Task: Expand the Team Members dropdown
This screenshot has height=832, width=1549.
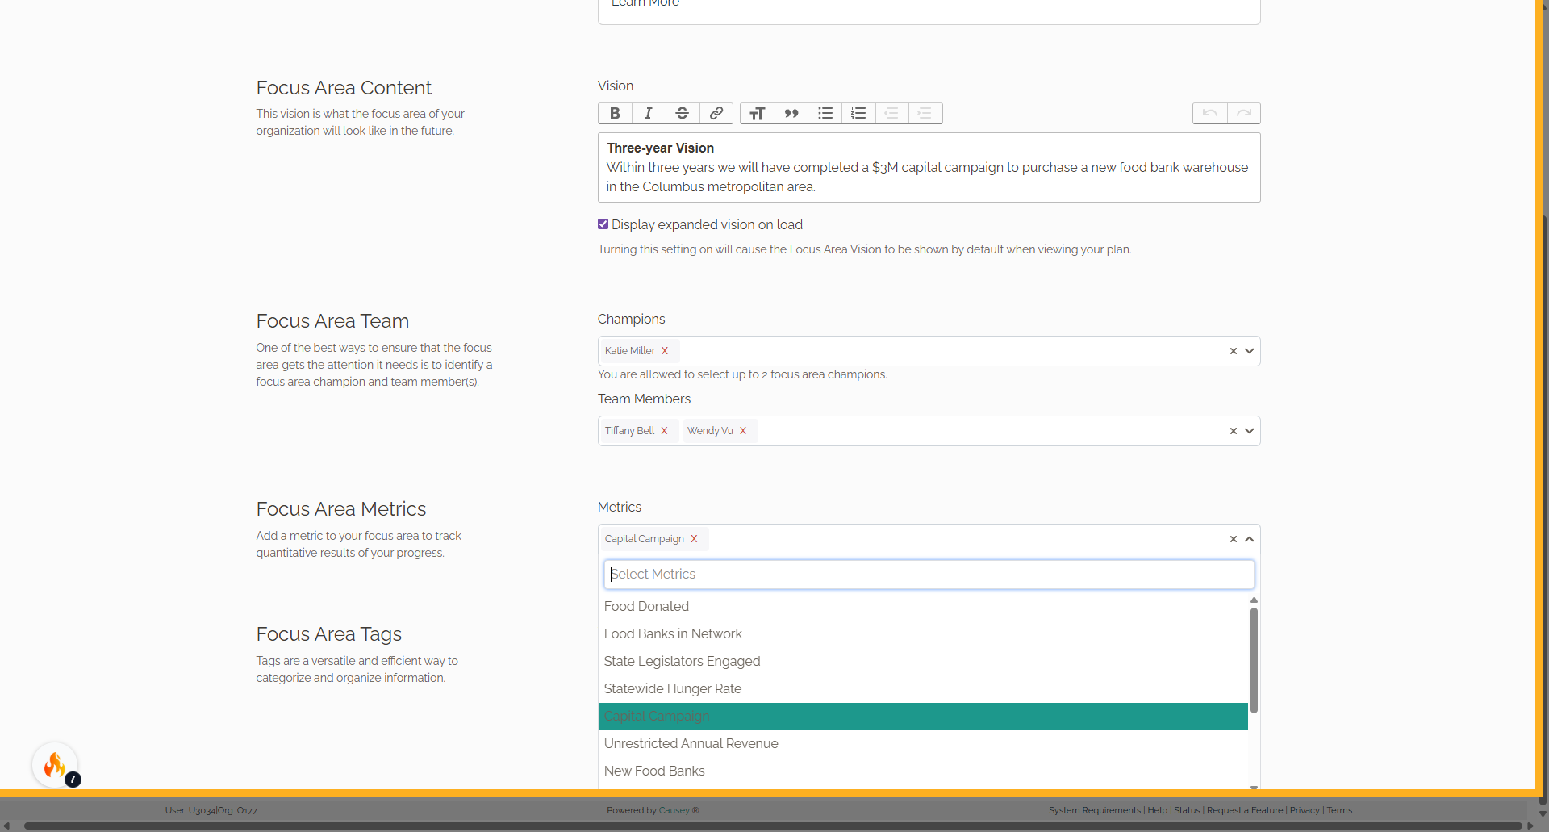Action: pyautogui.click(x=1250, y=431)
